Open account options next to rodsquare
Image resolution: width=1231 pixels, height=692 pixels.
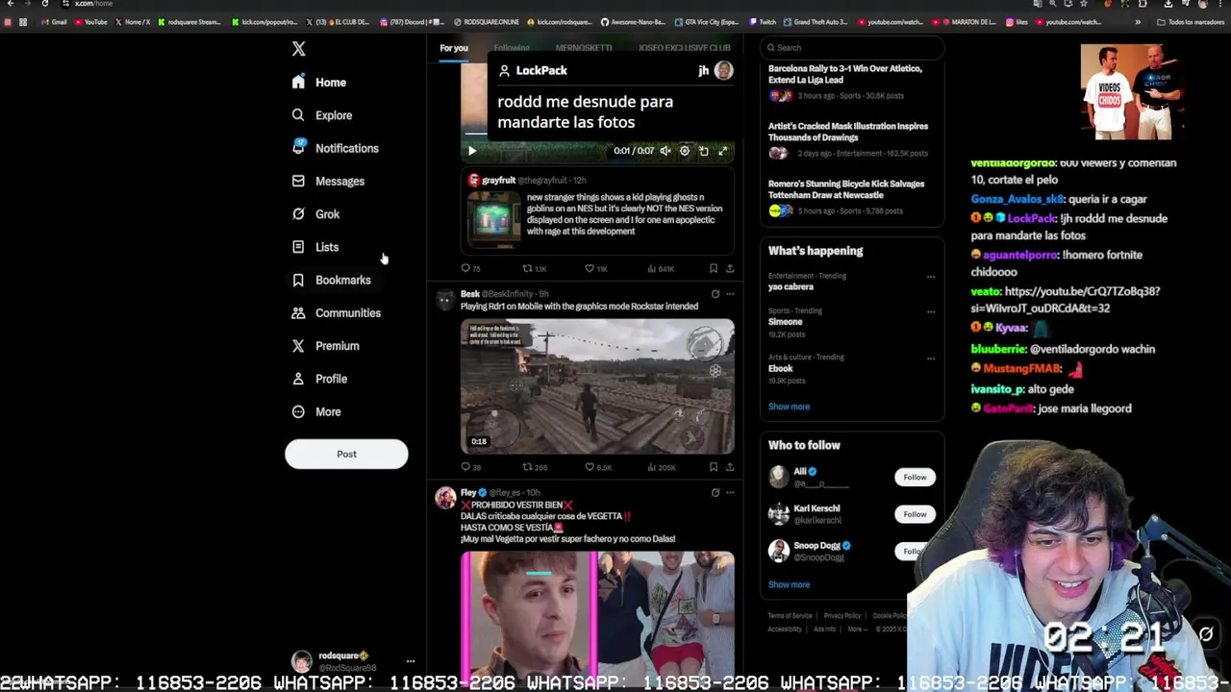(x=411, y=661)
